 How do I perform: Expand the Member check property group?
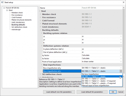click(x=40, y=14)
